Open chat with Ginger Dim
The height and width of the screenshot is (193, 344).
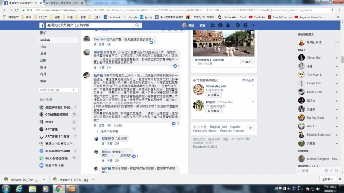coord(318,83)
